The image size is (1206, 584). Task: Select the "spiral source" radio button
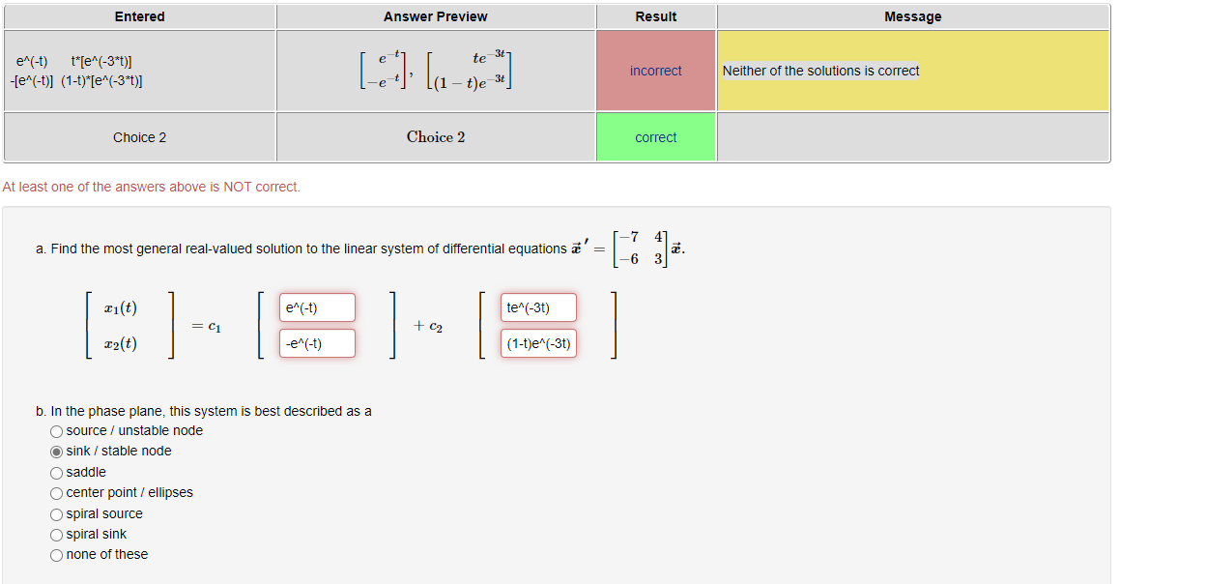56,513
